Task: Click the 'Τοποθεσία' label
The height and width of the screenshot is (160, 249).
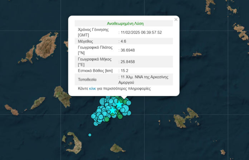Action: point(87,80)
